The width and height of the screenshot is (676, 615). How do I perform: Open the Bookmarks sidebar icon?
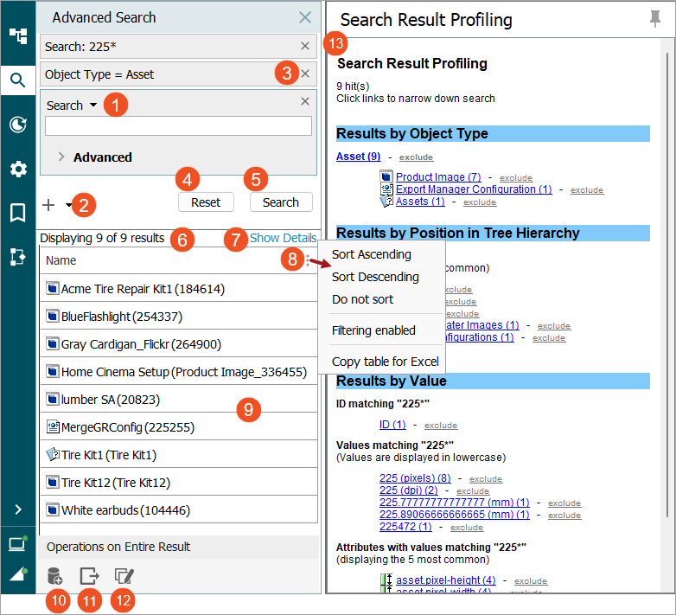point(17,213)
